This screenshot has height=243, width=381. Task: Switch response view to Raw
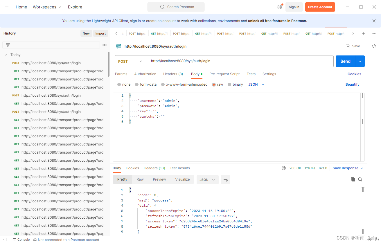pos(140,179)
